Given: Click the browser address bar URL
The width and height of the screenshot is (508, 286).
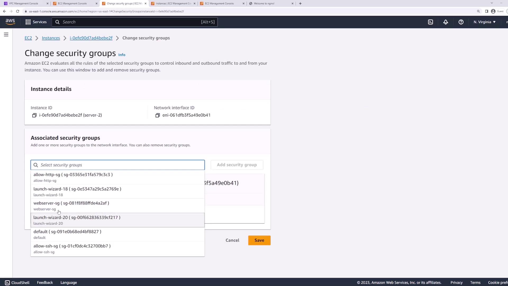Looking at the screenshot, I should point(106,11).
